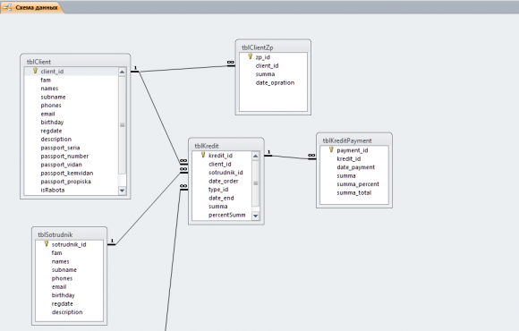The image size is (519, 331).
Task: Select the passport_seria field in tblClient
Action: click(60, 148)
